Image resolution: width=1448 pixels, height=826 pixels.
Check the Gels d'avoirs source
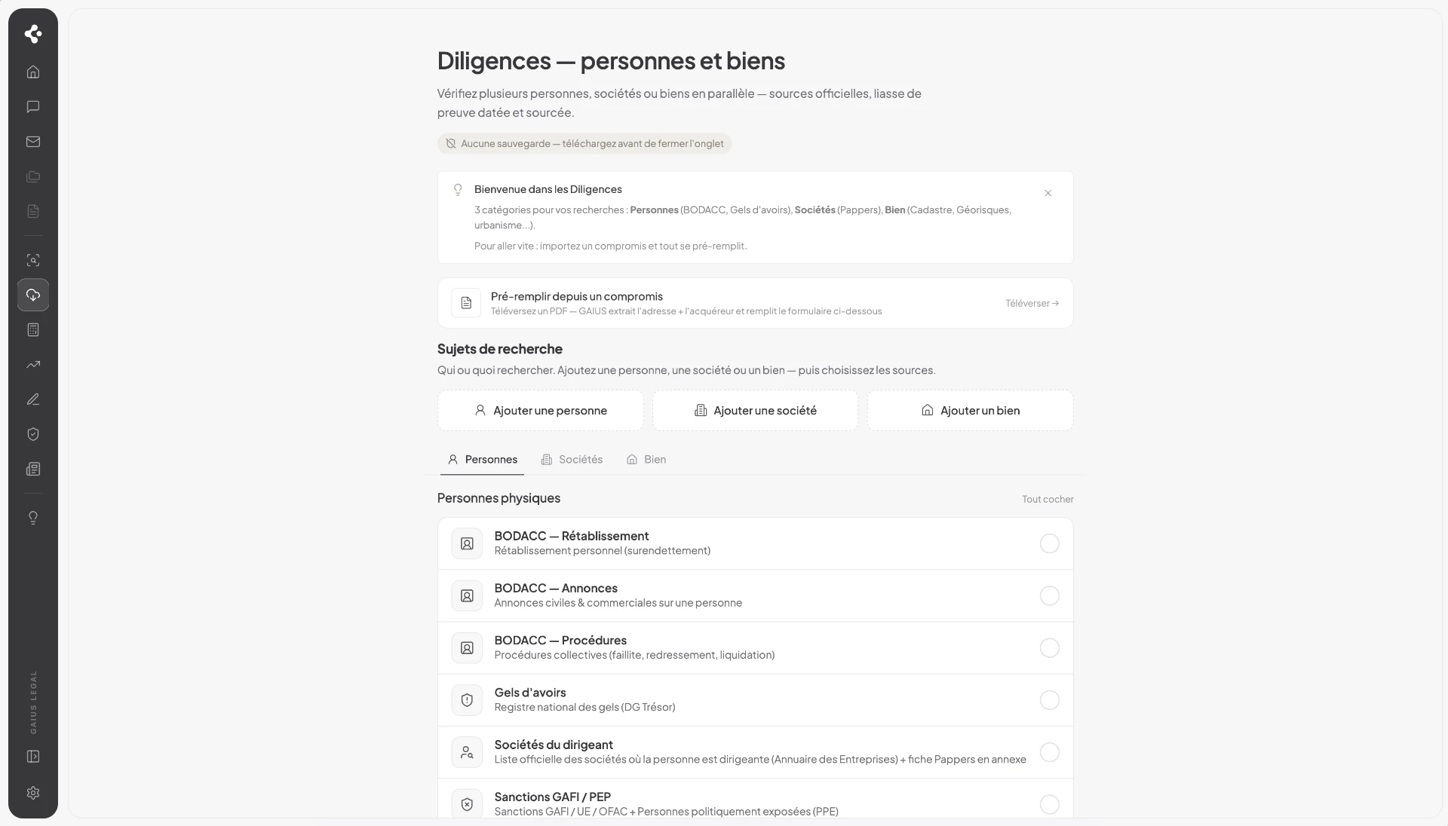tap(1049, 700)
